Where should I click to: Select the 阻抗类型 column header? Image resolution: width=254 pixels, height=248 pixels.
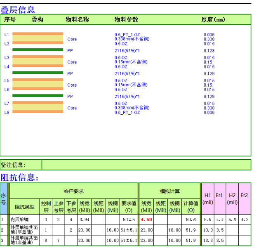[x=25, y=206]
